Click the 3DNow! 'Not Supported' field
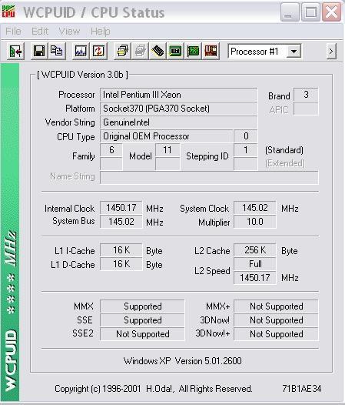The image size is (345, 405). pos(276,320)
